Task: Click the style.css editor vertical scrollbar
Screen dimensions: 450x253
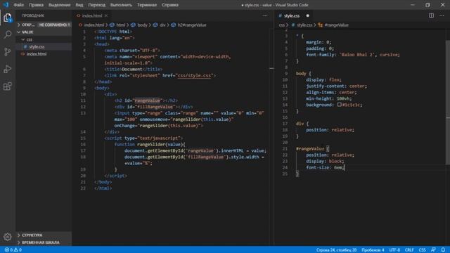Action: point(448,102)
